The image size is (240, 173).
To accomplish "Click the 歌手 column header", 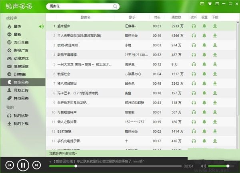I will [x=132, y=17].
